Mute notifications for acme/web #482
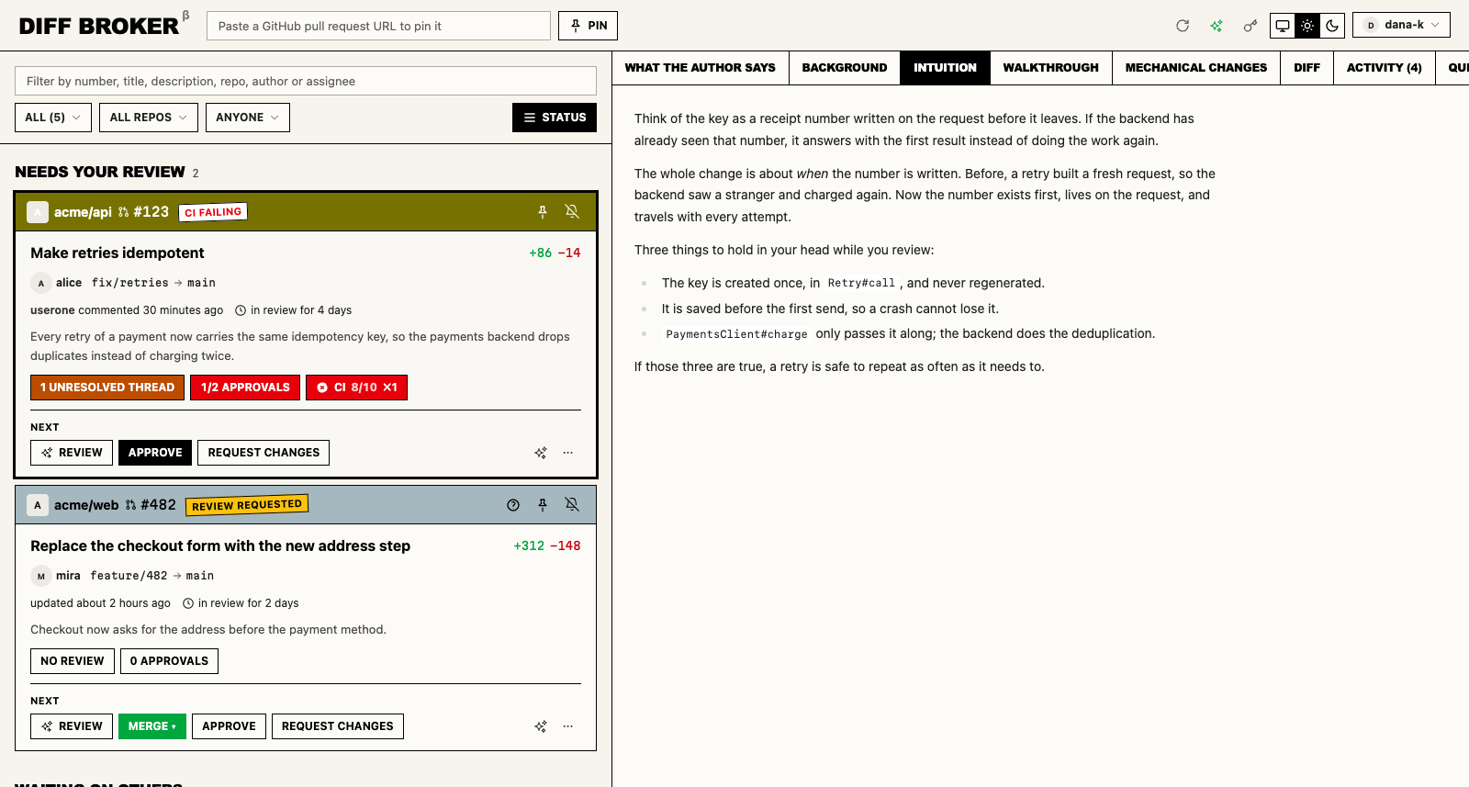This screenshot has height=787, width=1469. pyautogui.click(x=572, y=505)
